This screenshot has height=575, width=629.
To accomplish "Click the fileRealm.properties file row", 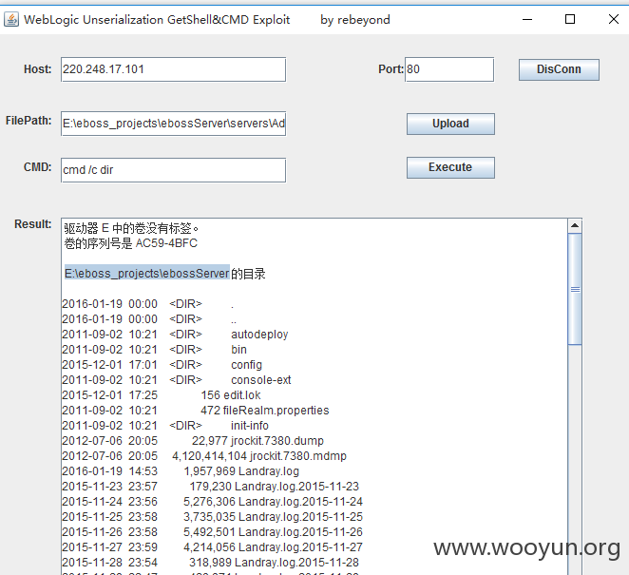I will [x=196, y=411].
